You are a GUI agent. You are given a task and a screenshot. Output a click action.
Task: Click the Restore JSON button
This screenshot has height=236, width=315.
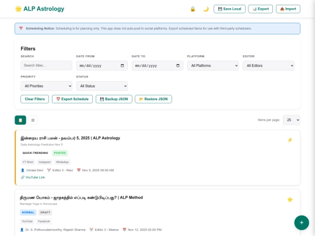(153, 99)
